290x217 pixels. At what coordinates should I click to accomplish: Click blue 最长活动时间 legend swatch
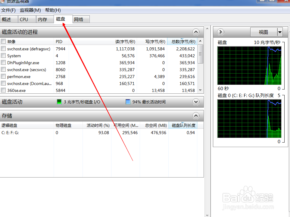[x=128, y=102]
